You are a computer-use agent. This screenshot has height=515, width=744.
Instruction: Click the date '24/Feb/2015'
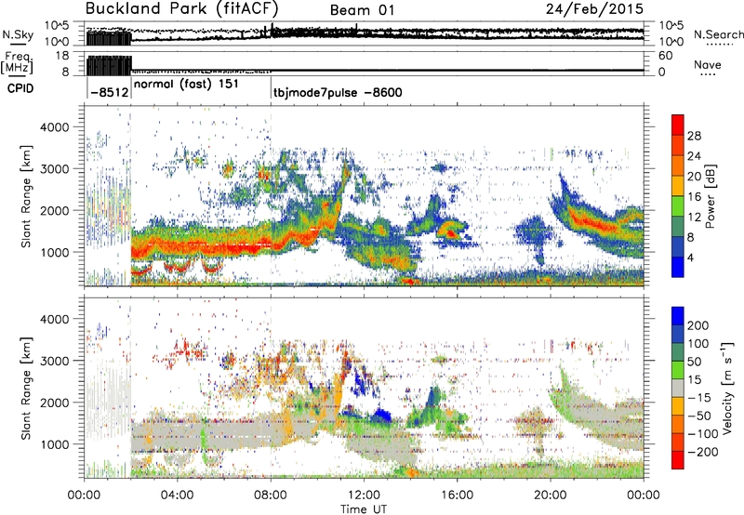(x=594, y=9)
